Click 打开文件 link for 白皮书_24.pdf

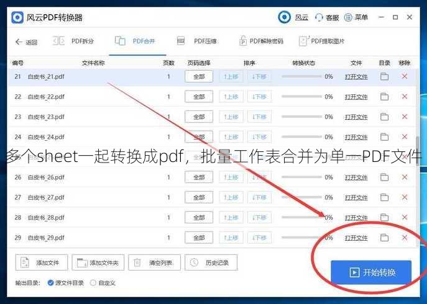356,137
